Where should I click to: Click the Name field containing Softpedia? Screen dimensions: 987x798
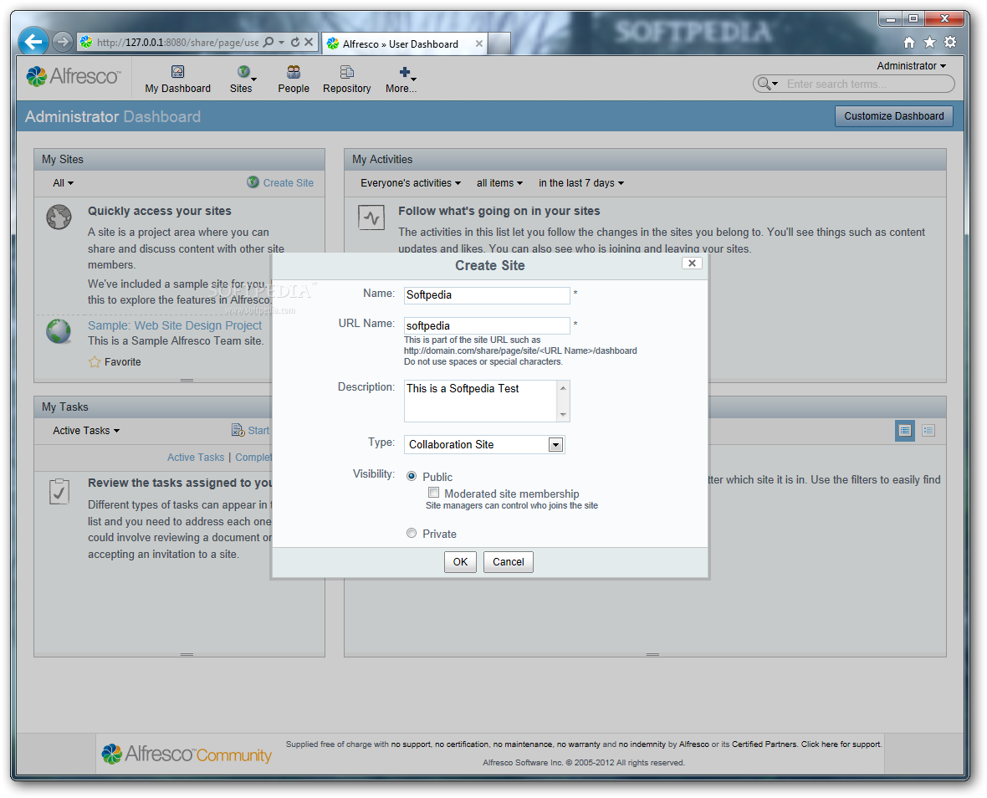click(x=487, y=295)
